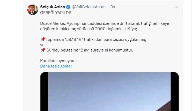This screenshot has height=111, width=192.
Task: Open the three-dot more options menu
Action: click(176, 7)
